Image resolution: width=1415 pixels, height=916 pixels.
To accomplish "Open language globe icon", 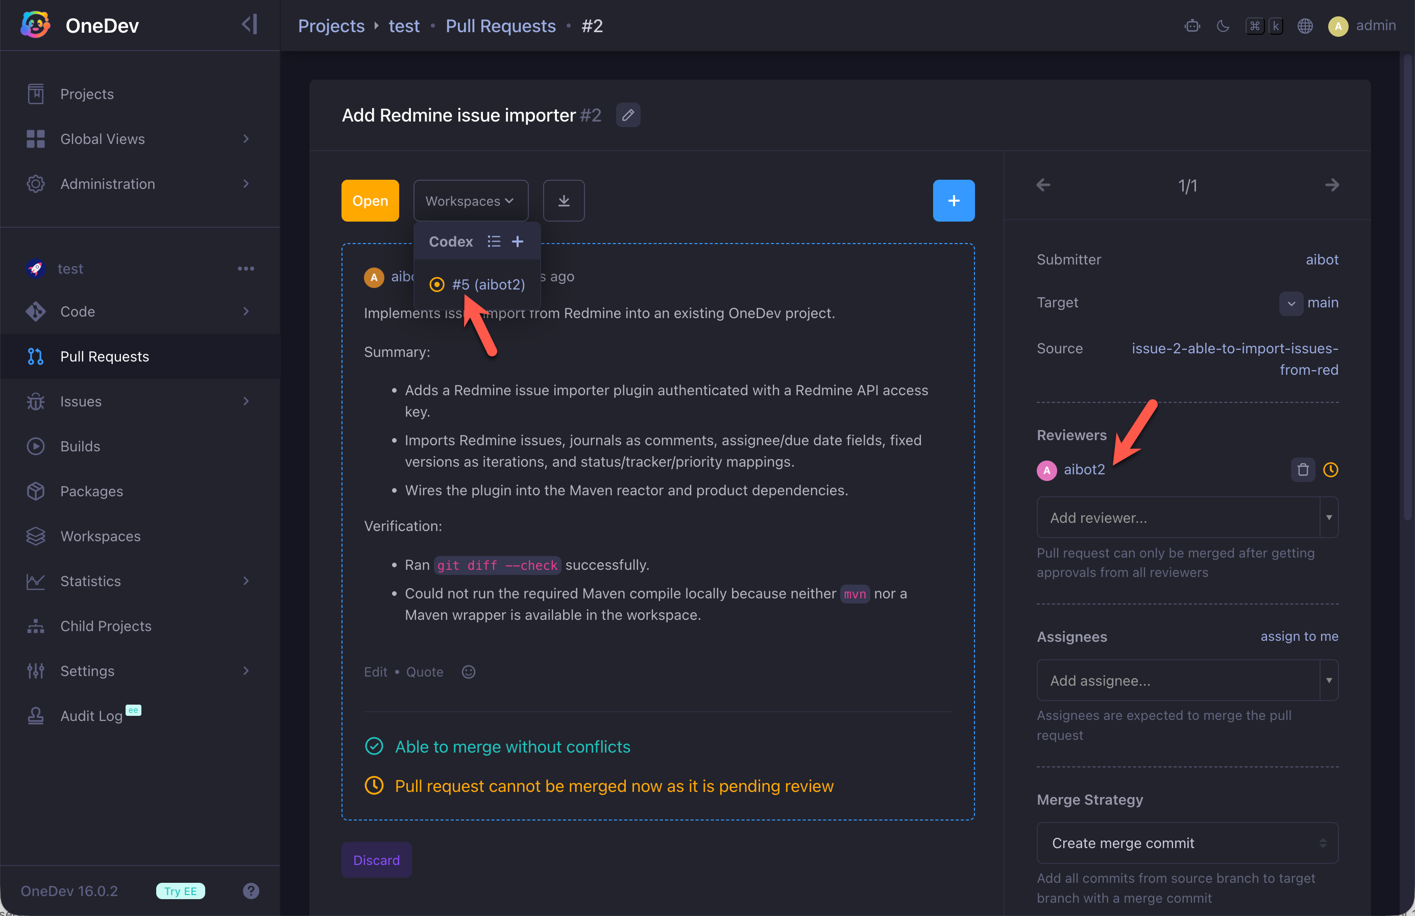I will [1305, 26].
